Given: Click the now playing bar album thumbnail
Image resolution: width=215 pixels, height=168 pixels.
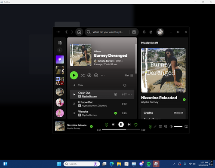Looking at the screenshot, I should click(x=60, y=126).
